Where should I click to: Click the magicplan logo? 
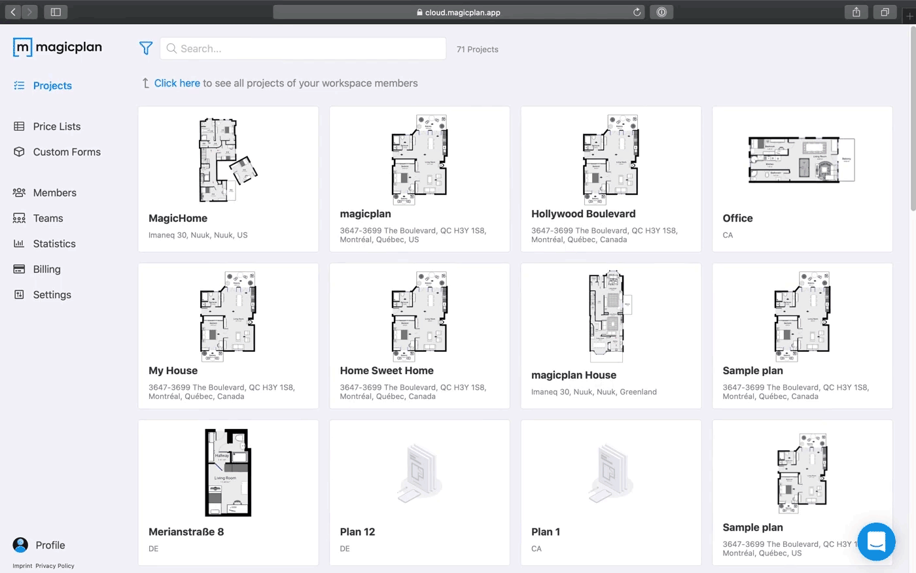click(57, 46)
